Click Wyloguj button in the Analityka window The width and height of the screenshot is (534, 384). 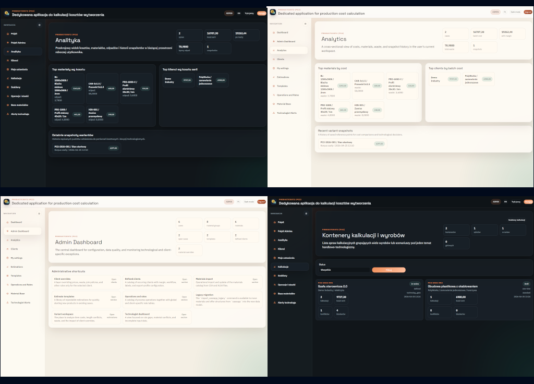click(262, 13)
